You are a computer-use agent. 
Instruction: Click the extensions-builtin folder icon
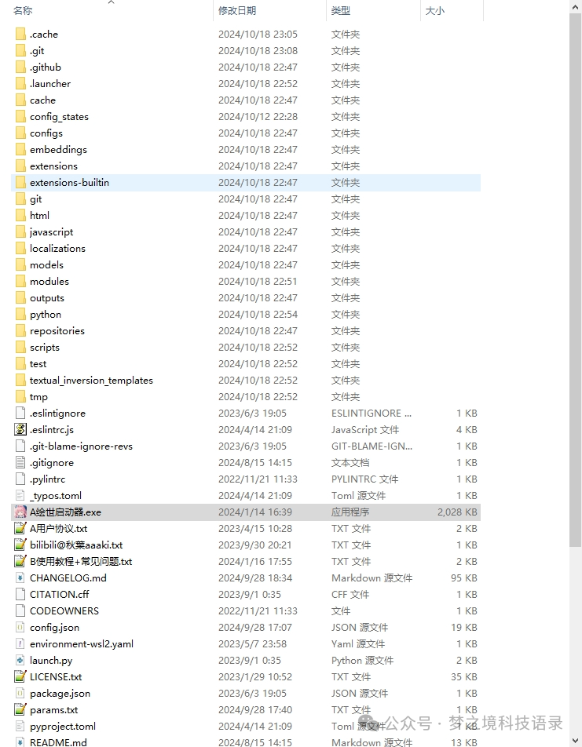[20, 183]
